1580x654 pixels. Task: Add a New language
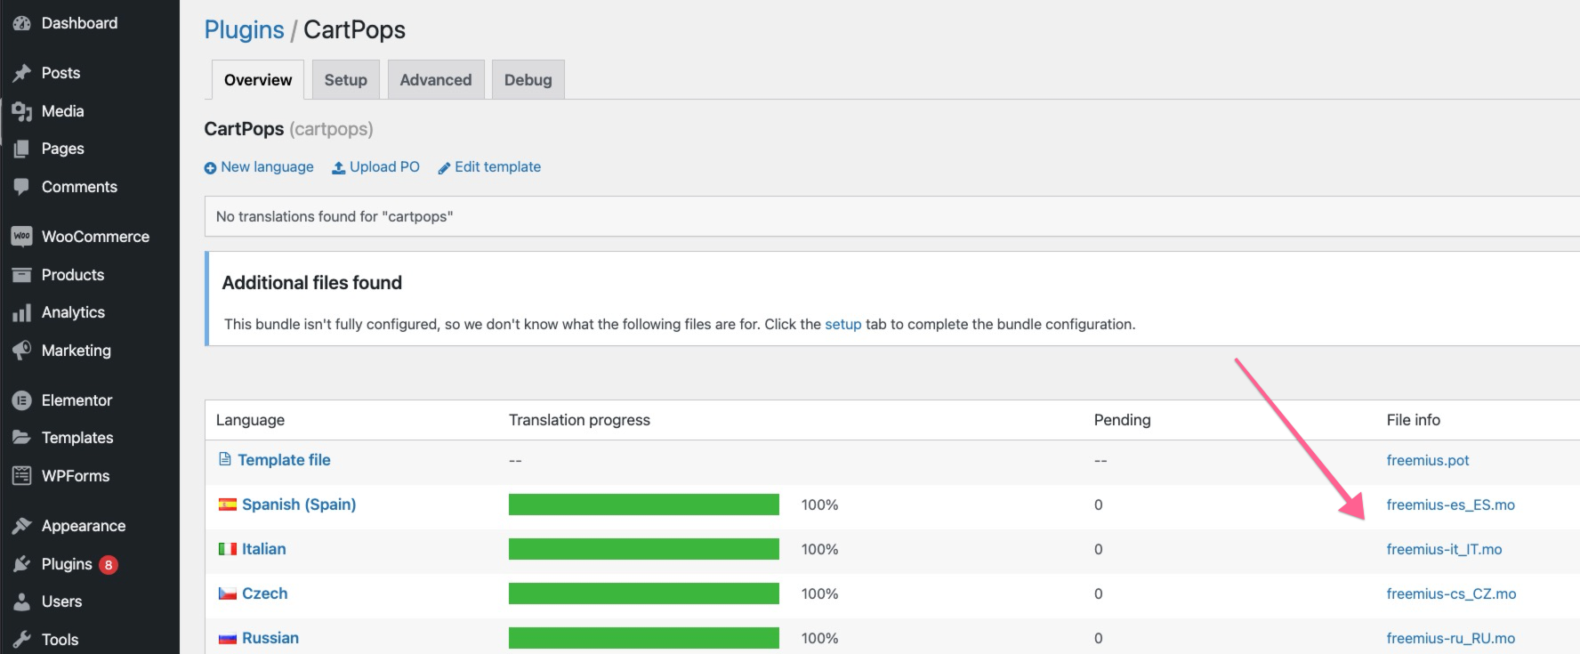point(259,167)
